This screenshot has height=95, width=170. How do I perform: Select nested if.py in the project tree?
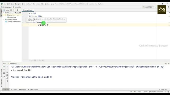pos(12,17)
